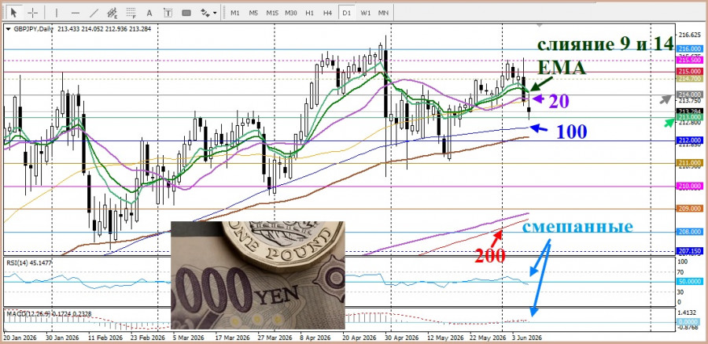Select the horizontal line drawing tool

[x=76, y=13]
